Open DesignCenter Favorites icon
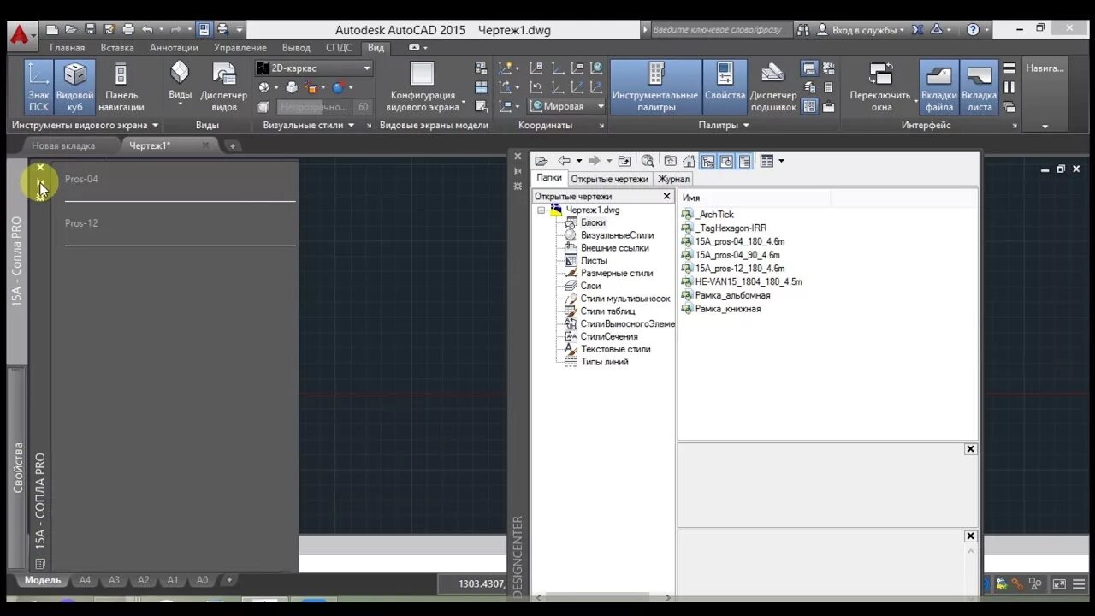Image resolution: width=1095 pixels, height=616 pixels. tap(670, 161)
